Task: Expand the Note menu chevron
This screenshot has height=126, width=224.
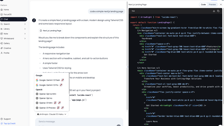Action: point(25,34)
